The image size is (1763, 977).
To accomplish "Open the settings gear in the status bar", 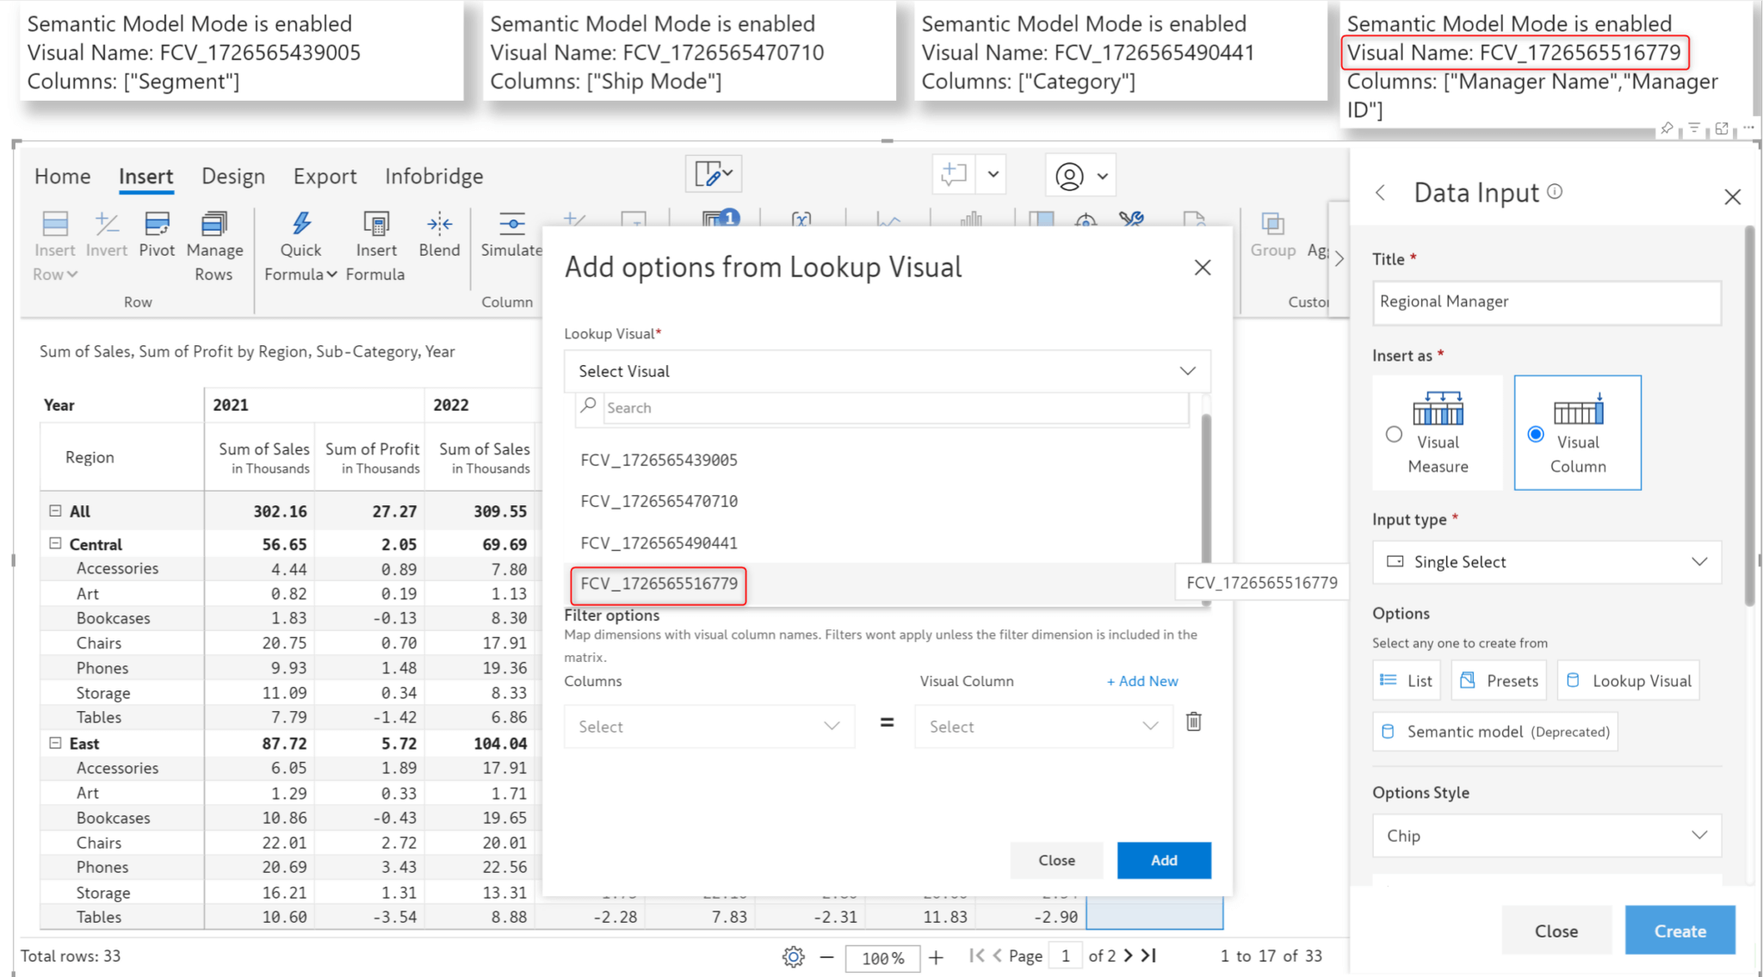I will tap(793, 956).
